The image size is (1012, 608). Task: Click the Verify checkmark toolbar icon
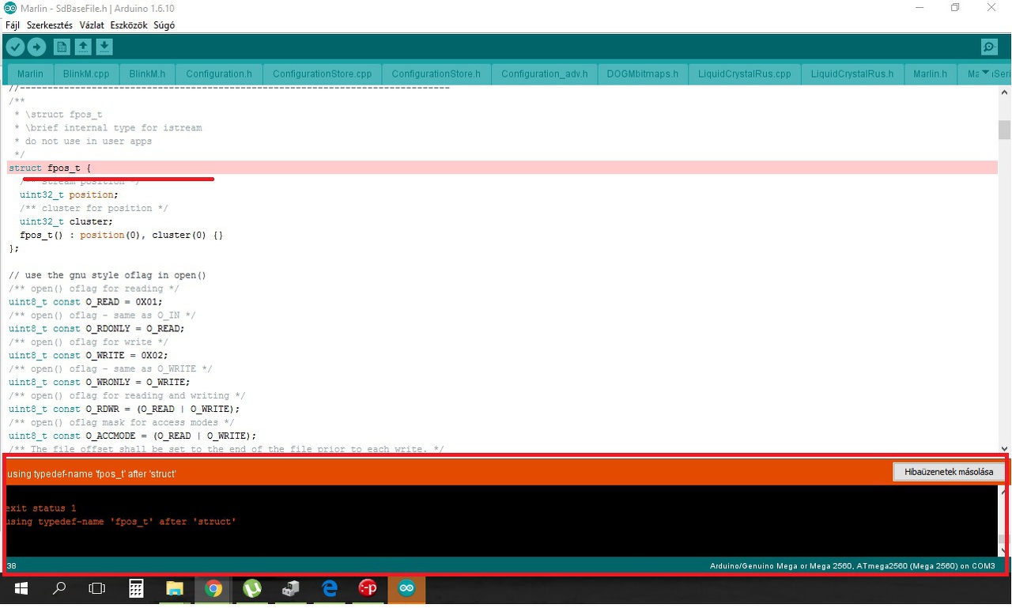pyautogui.click(x=15, y=47)
